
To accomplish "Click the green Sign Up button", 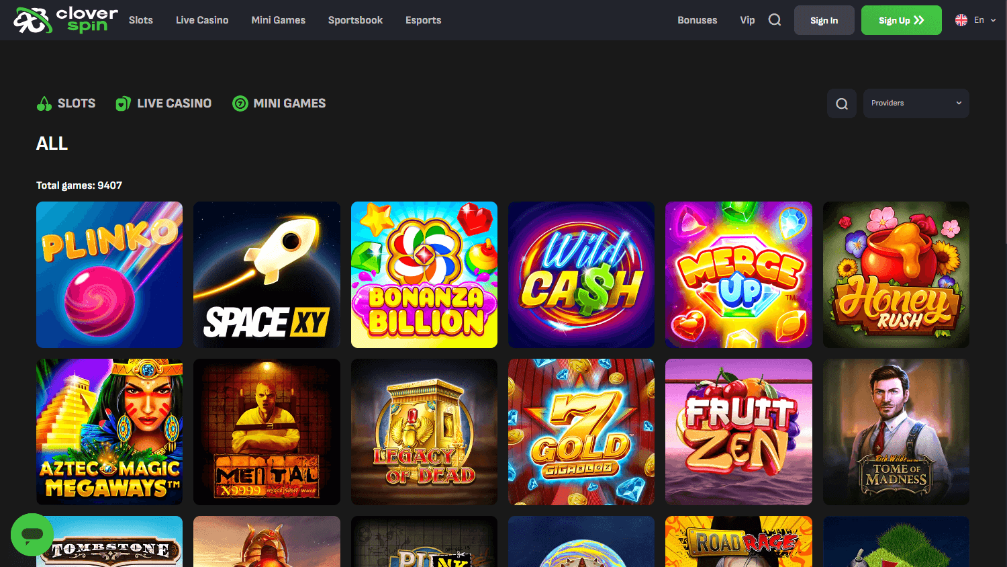I will pyautogui.click(x=902, y=20).
